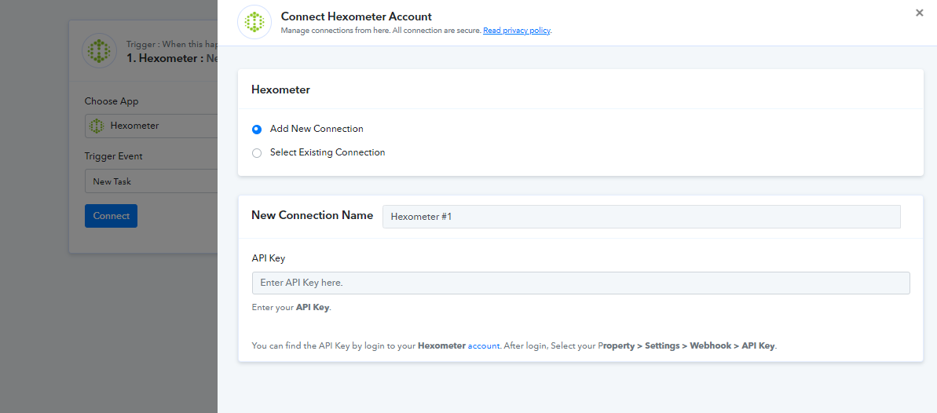Click the 'Enter your API Key.' hint
This screenshot has width=937, height=413.
coord(291,308)
